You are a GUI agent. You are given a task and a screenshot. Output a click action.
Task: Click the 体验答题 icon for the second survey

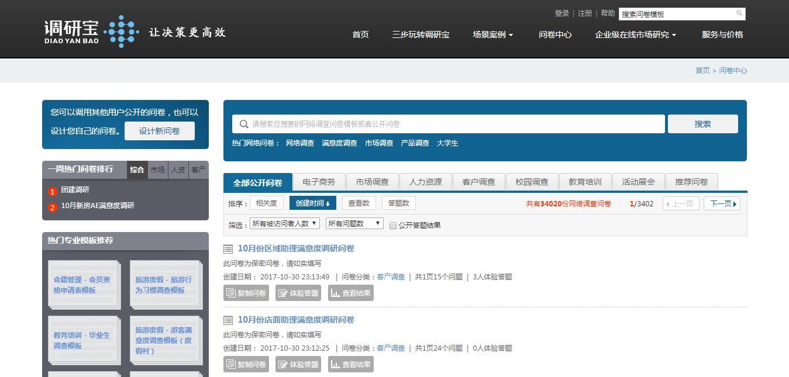[x=282, y=364]
